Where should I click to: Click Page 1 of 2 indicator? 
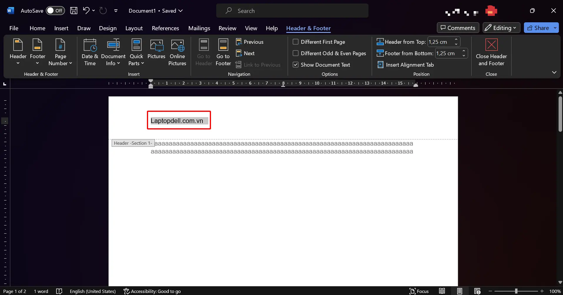(15, 291)
